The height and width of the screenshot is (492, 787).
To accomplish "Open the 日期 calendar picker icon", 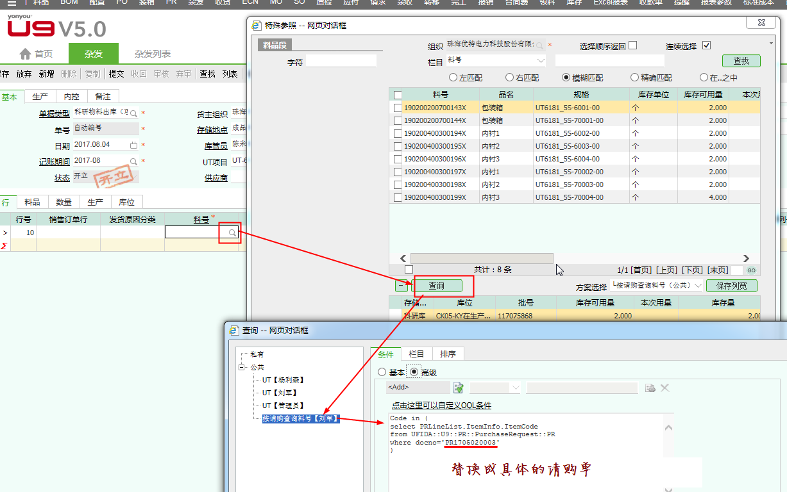I will tap(133, 145).
